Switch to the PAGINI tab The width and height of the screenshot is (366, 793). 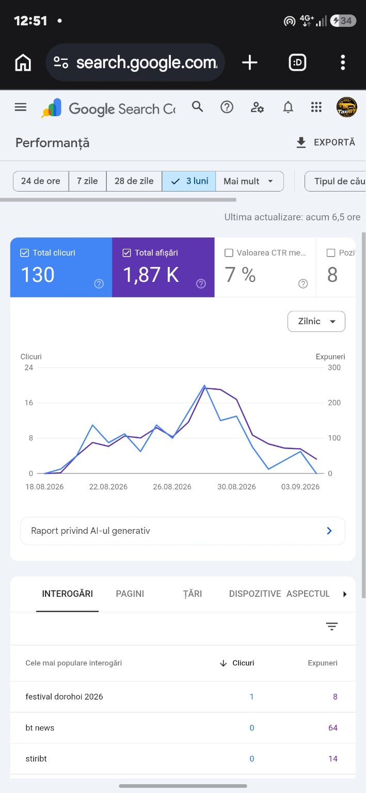pyautogui.click(x=130, y=594)
